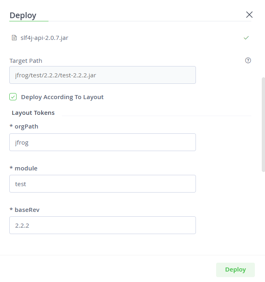The width and height of the screenshot is (265, 282).
Task: Focus the Target Path input field
Action: [x=103, y=75]
